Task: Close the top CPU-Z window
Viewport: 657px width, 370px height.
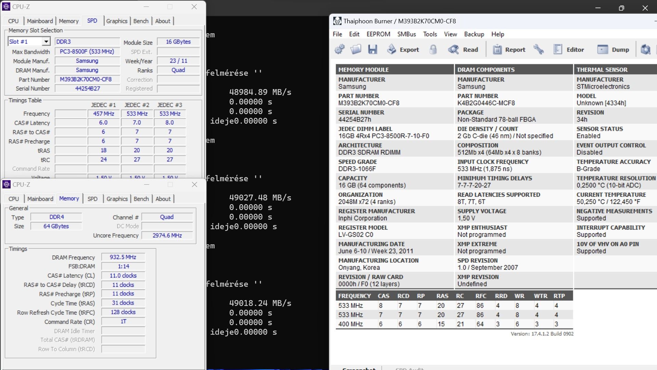Action: pyautogui.click(x=194, y=7)
